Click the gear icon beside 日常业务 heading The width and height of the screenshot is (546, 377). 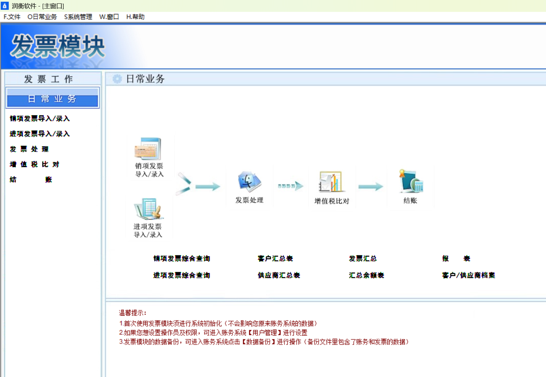117,79
